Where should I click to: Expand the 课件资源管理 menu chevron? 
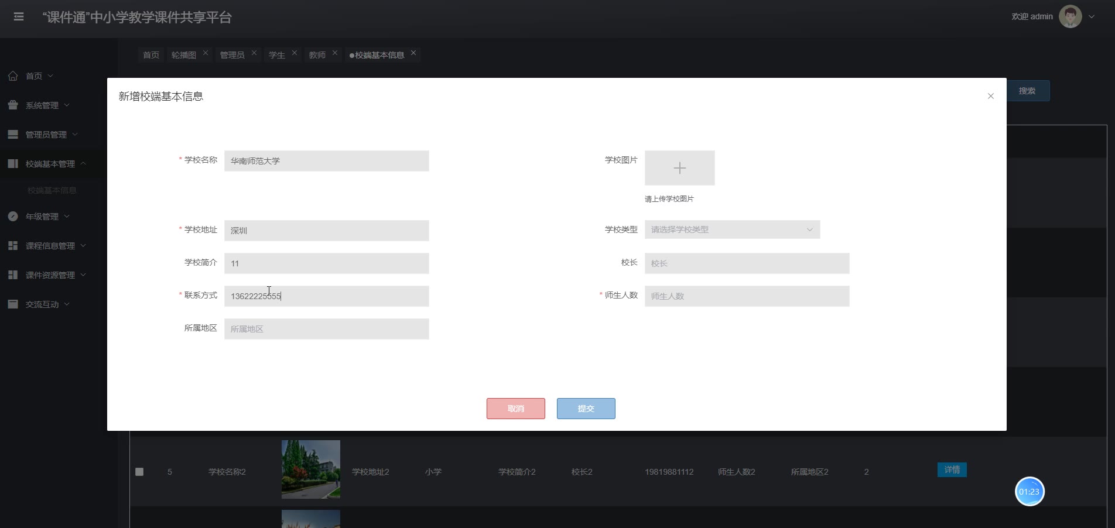point(83,275)
